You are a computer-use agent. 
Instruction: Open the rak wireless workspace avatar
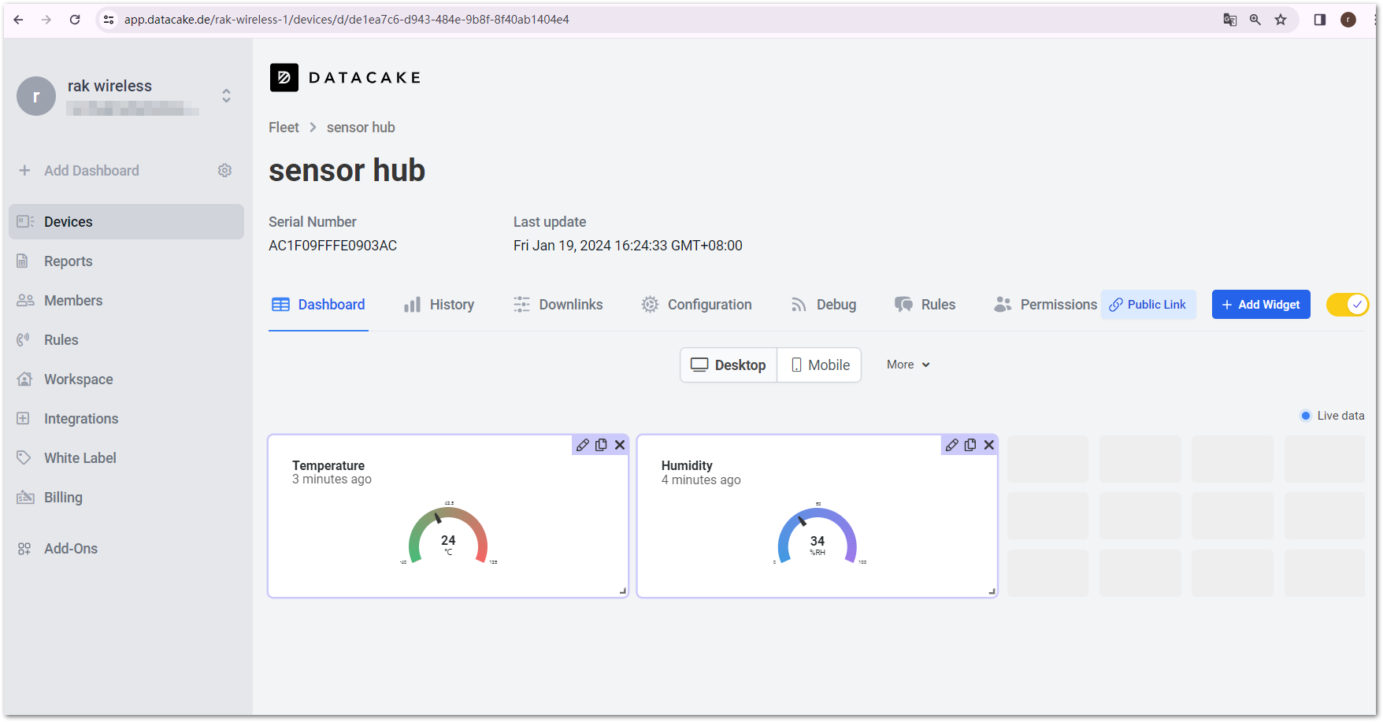36,96
